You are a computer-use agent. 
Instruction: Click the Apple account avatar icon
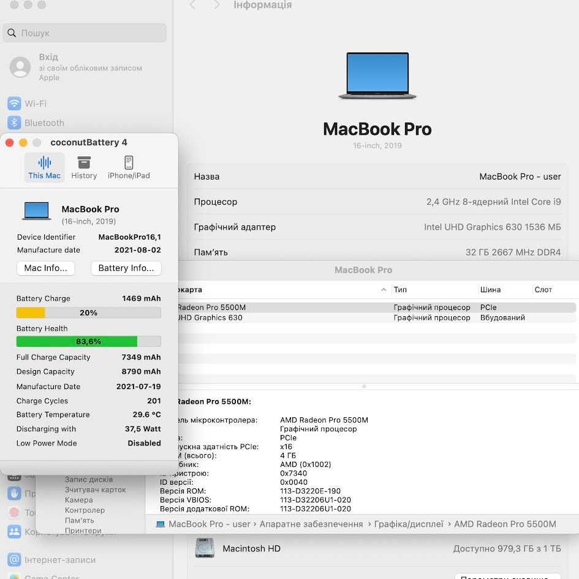tap(20, 67)
